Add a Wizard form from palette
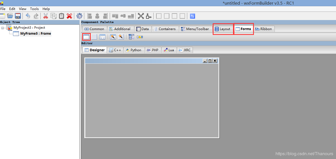This screenshot has width=336, height=159. click(x=113, y=37)
